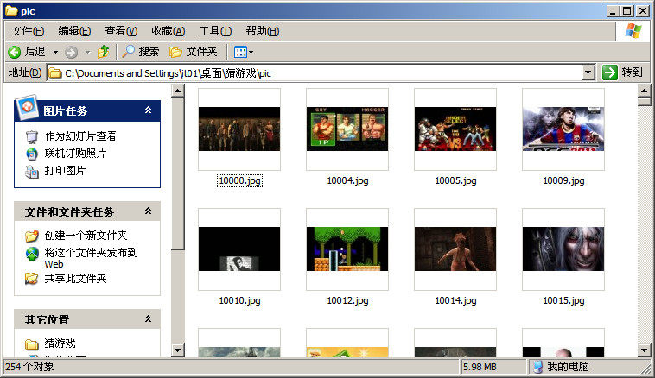This screenshot has height=378, width=655.
Task: Select thumbnail 10014.jpg
Action: pos(455,249)
